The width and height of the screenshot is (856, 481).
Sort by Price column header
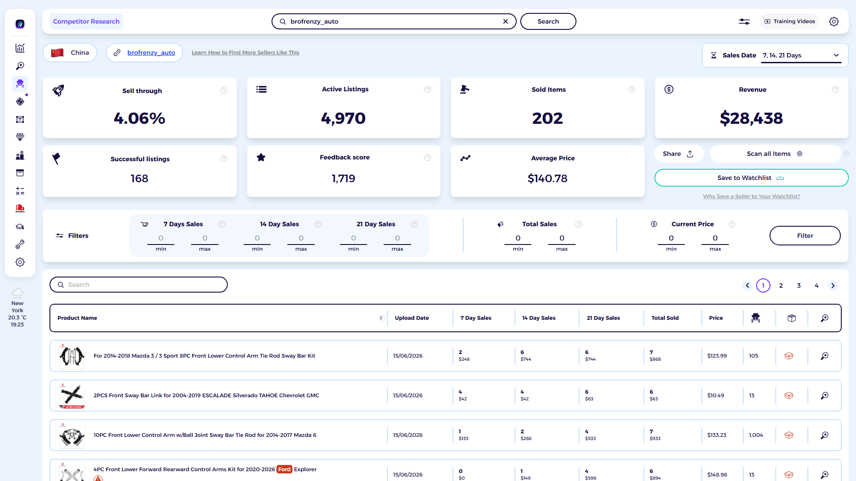716,318
